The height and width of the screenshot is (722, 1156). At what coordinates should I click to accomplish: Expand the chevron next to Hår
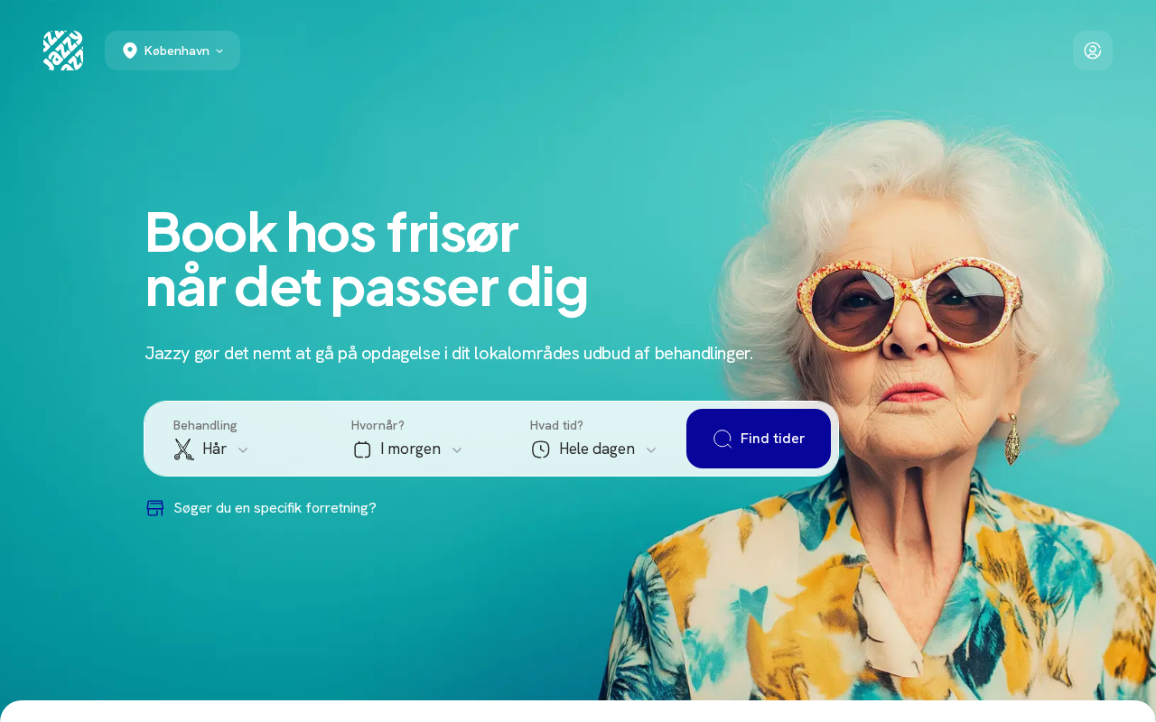coord(243,449)
